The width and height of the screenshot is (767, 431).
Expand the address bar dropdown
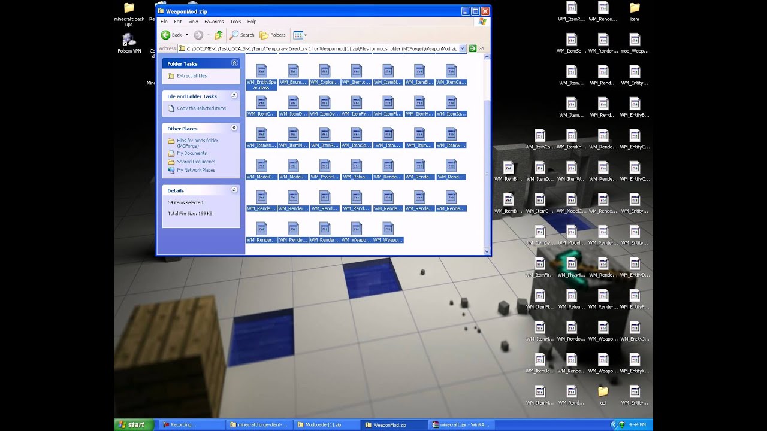click(x=463, y=48)
